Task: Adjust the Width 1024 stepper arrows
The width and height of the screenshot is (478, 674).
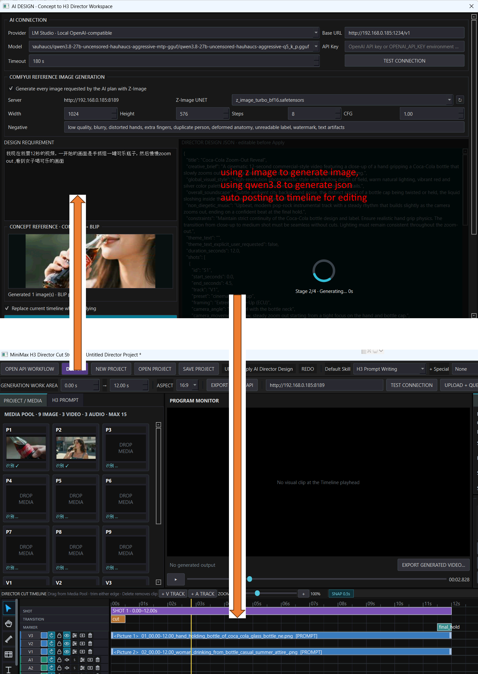Action: (114, 114)
